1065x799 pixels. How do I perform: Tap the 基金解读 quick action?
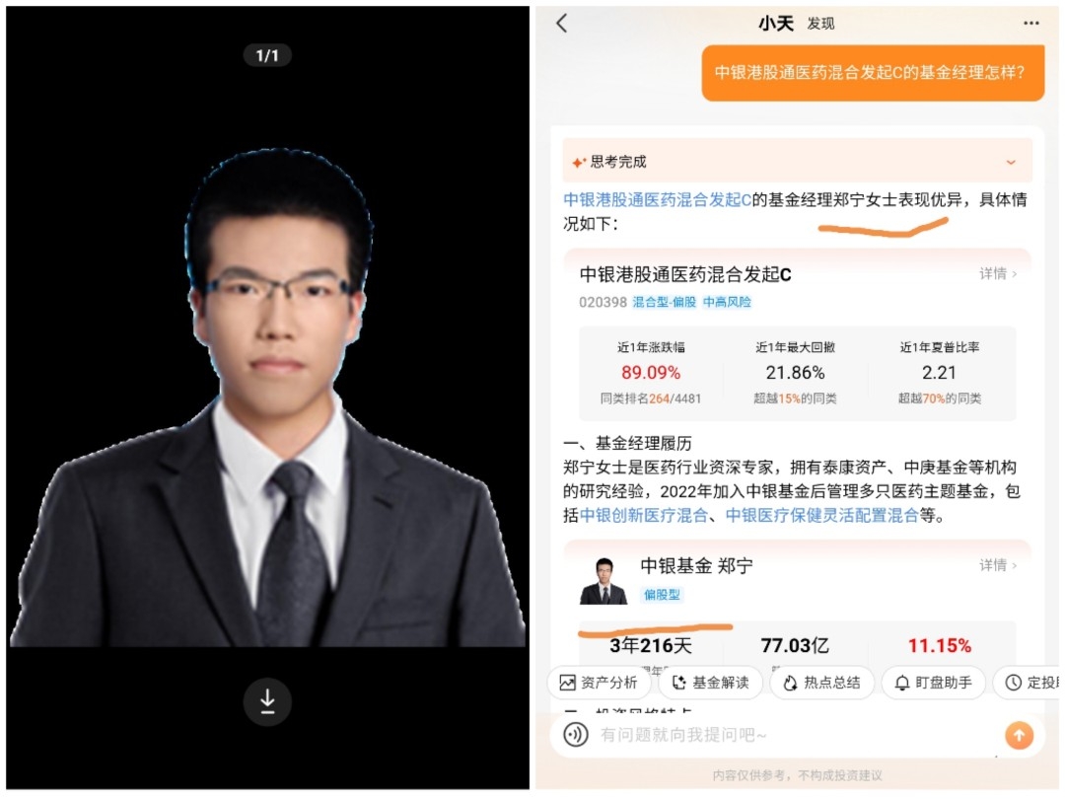pyautogui.click(x=710, y=683)
